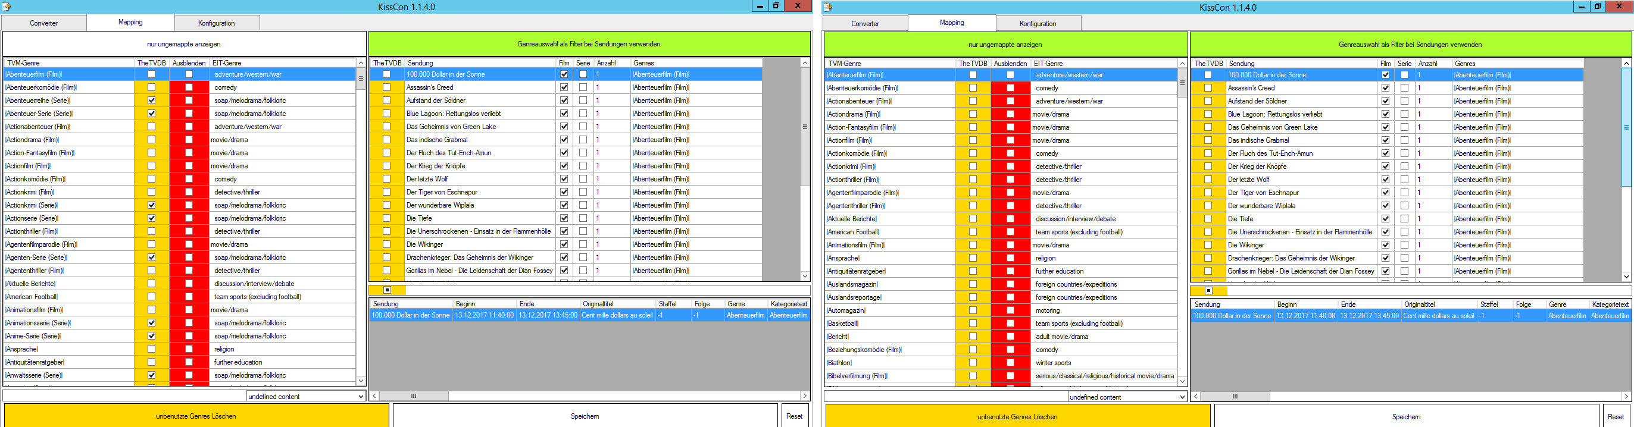Check TheTVDB for Der letzte Wolf in right window
The height and width of the screenshot is (427, 1634).
click(x=1208, y=179)
